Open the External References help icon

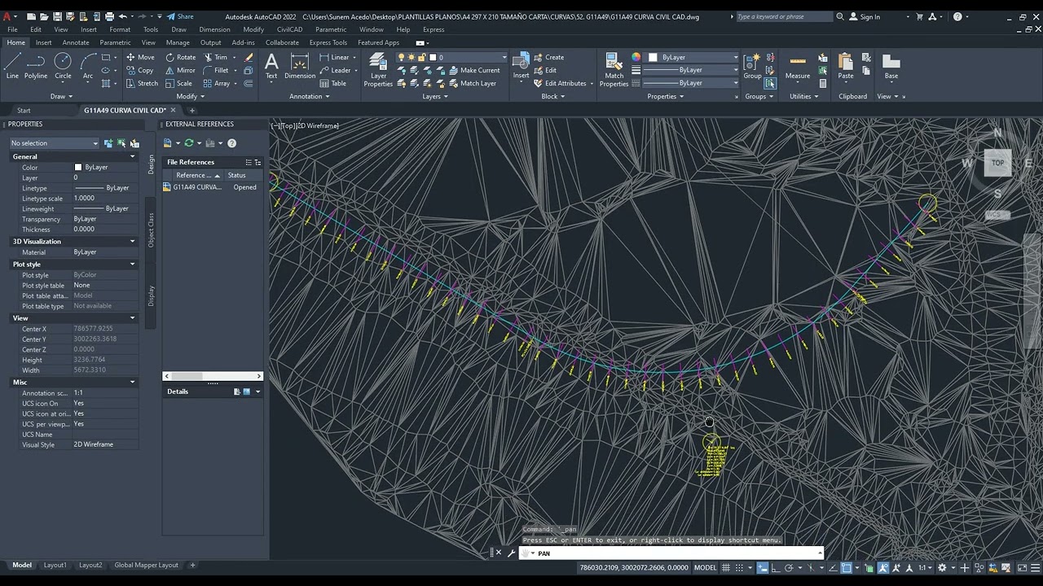click(x=231, y=143)
